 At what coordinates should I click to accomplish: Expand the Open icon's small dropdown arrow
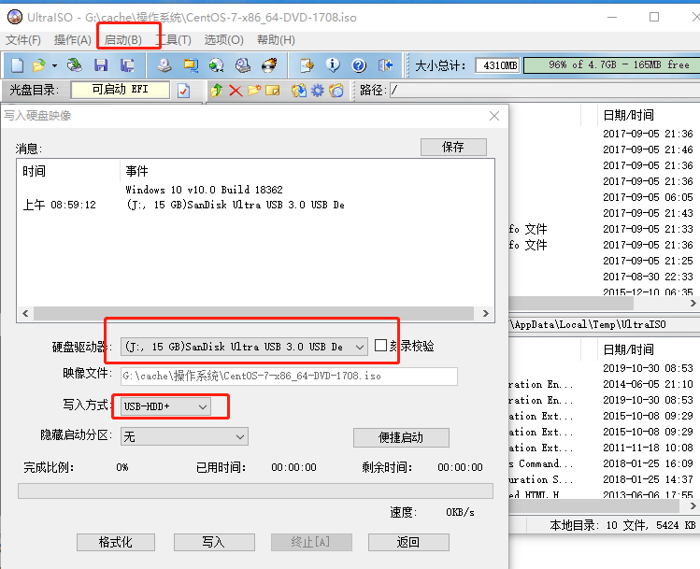coord(54,65)
